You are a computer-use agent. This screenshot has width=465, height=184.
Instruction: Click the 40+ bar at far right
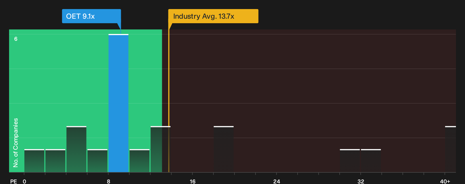pyautogui.click(x=451, y=149)
